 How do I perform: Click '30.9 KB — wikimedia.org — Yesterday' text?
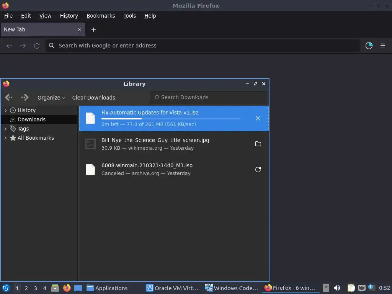(147, 148)
